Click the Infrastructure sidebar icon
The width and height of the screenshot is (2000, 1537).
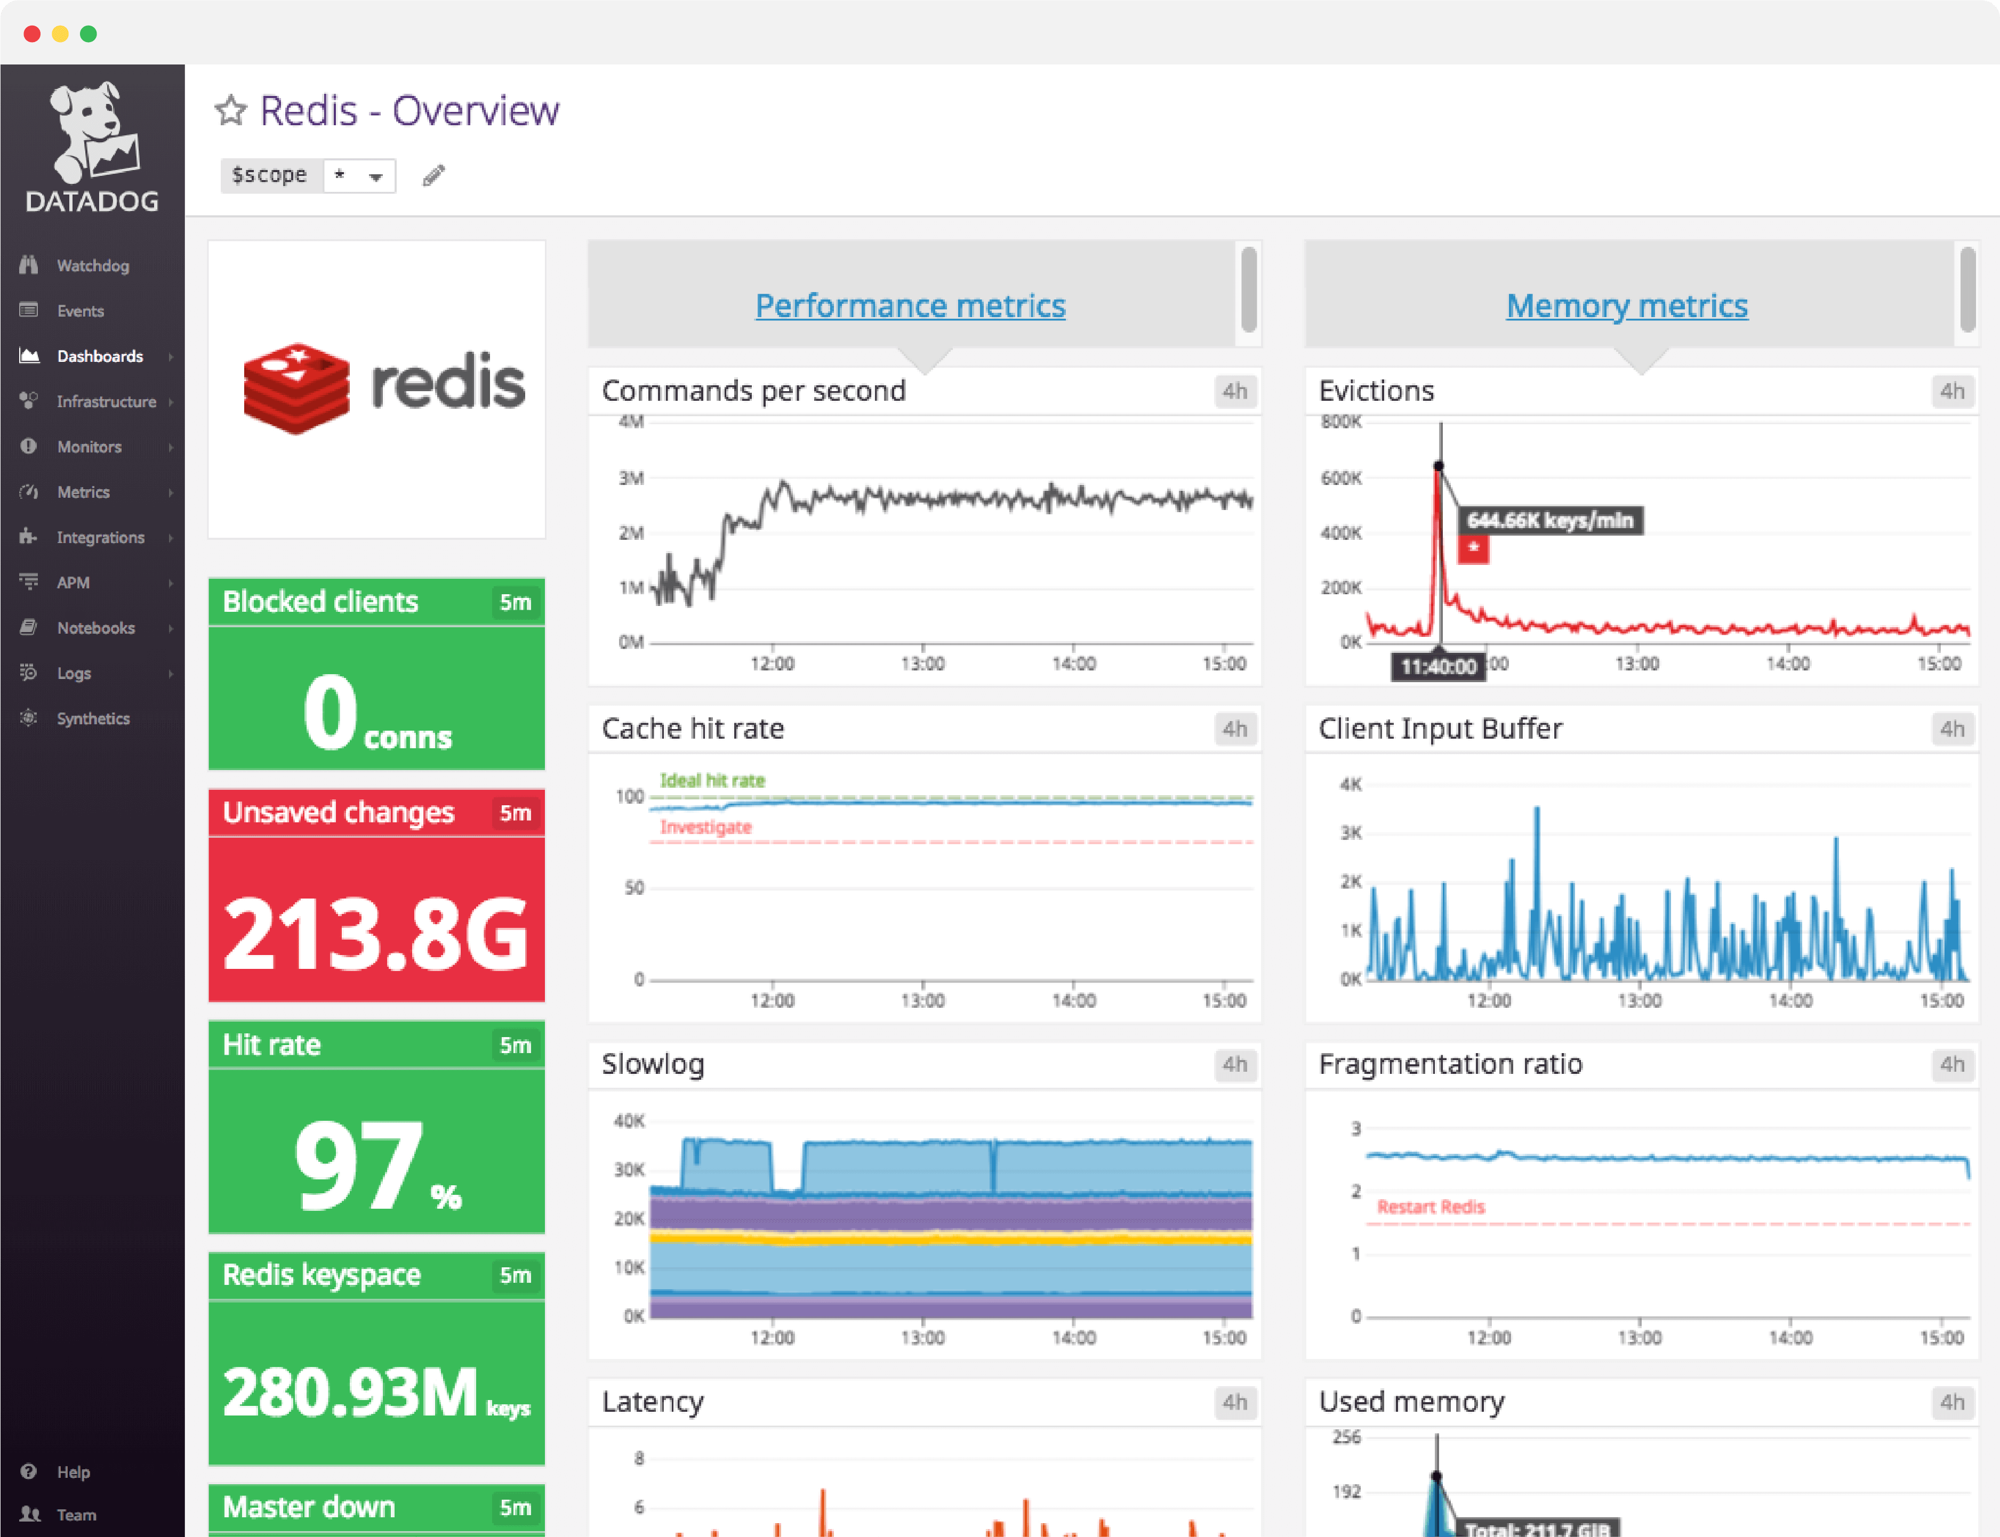30,401
